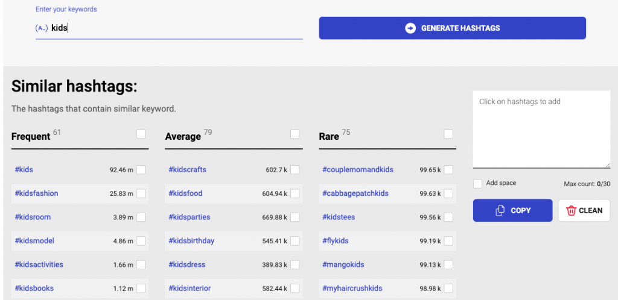Check the #kidsfood checkbox

click(295, 193)
